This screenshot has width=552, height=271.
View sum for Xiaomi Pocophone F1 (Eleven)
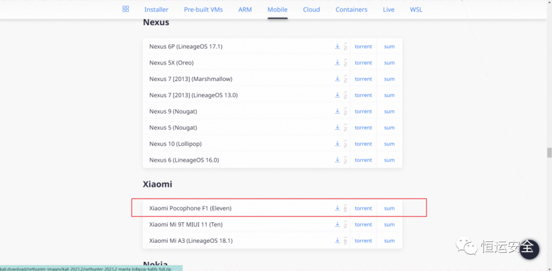[389, 208]
